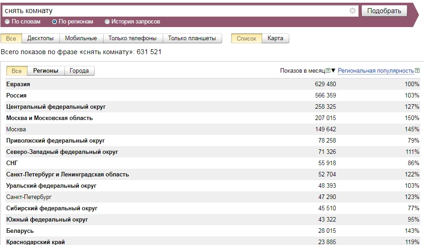
Task: Clear the search query with the X icon
Action: point(352,10)
